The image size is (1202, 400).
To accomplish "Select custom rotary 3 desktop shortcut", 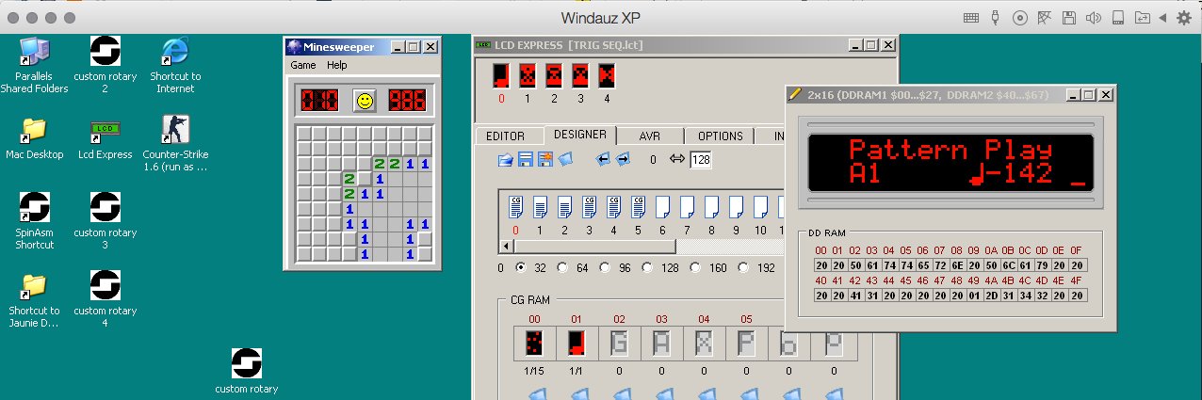I will pos(106,221).
